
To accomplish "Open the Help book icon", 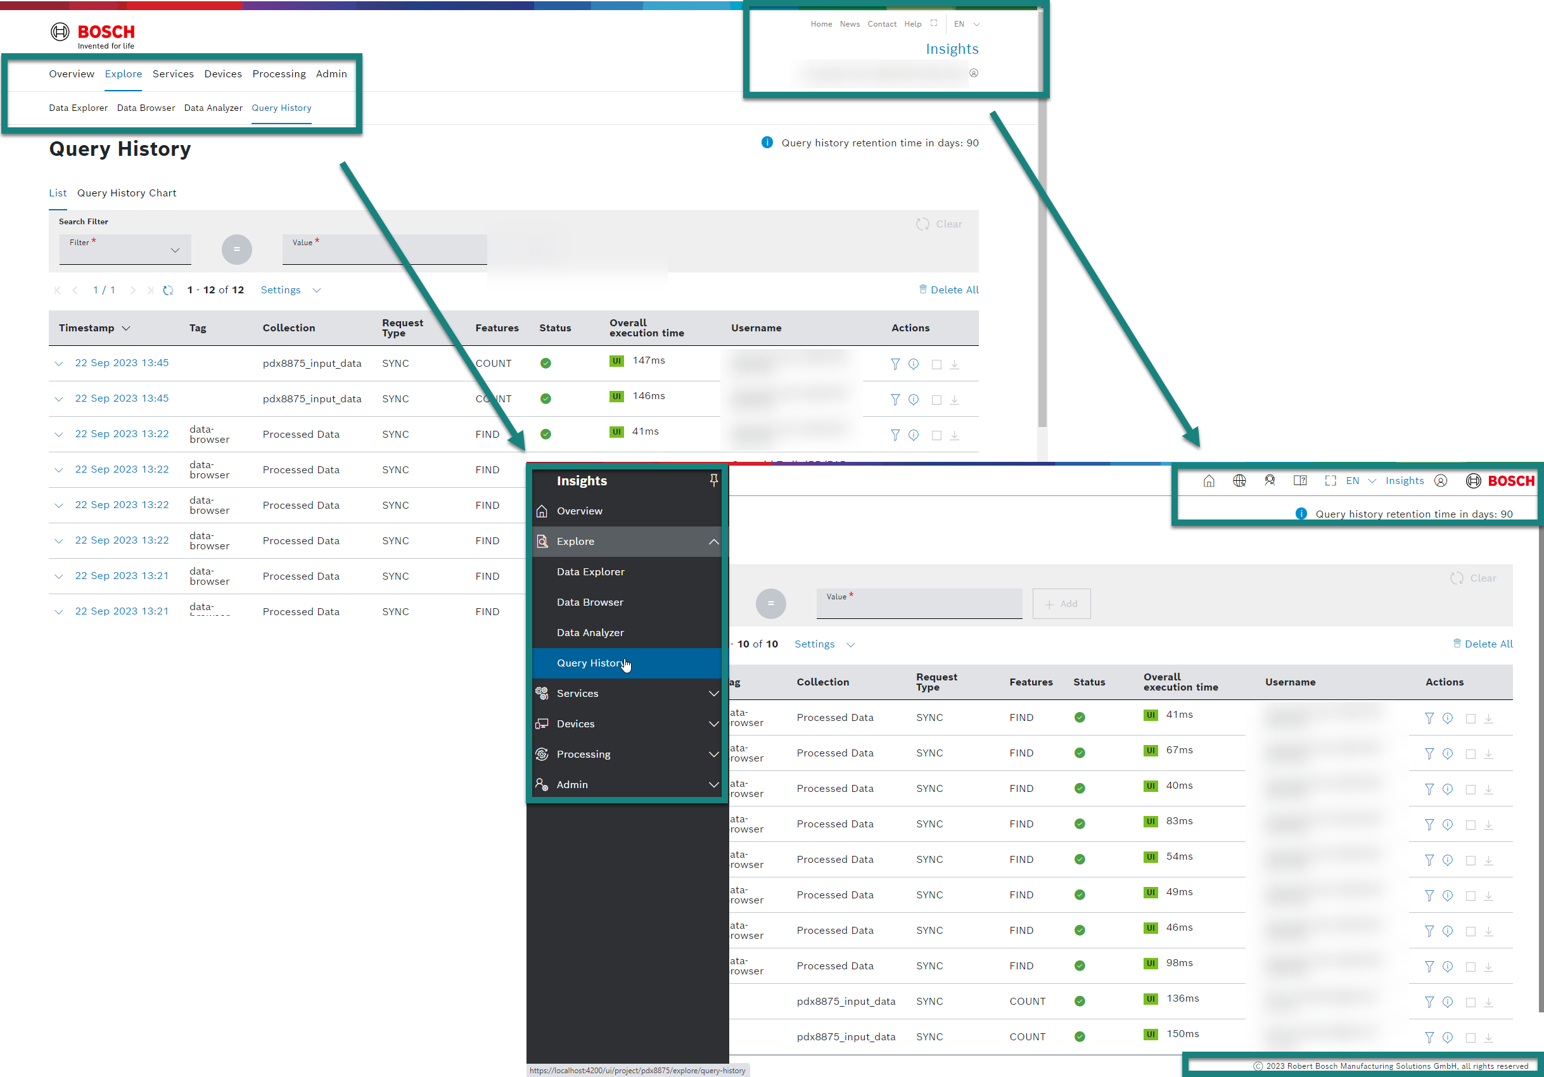I will 1300,481.
